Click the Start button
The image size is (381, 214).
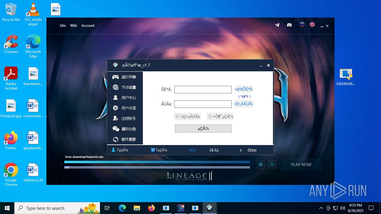coord(7,208)
